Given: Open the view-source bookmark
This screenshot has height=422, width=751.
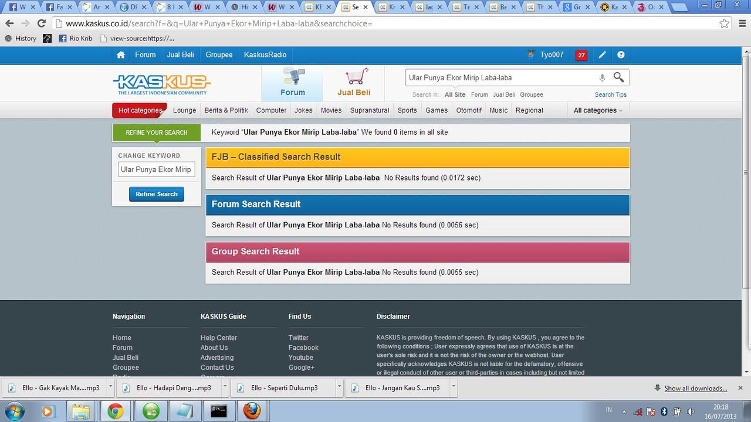Looking at the screenshot, I should click(137, 39).
